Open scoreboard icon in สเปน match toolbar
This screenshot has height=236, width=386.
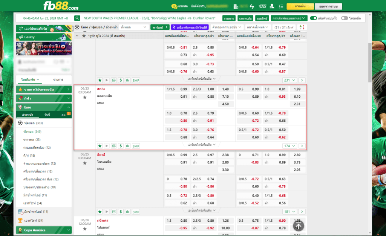pyautogui.click(x=114, y=146)
